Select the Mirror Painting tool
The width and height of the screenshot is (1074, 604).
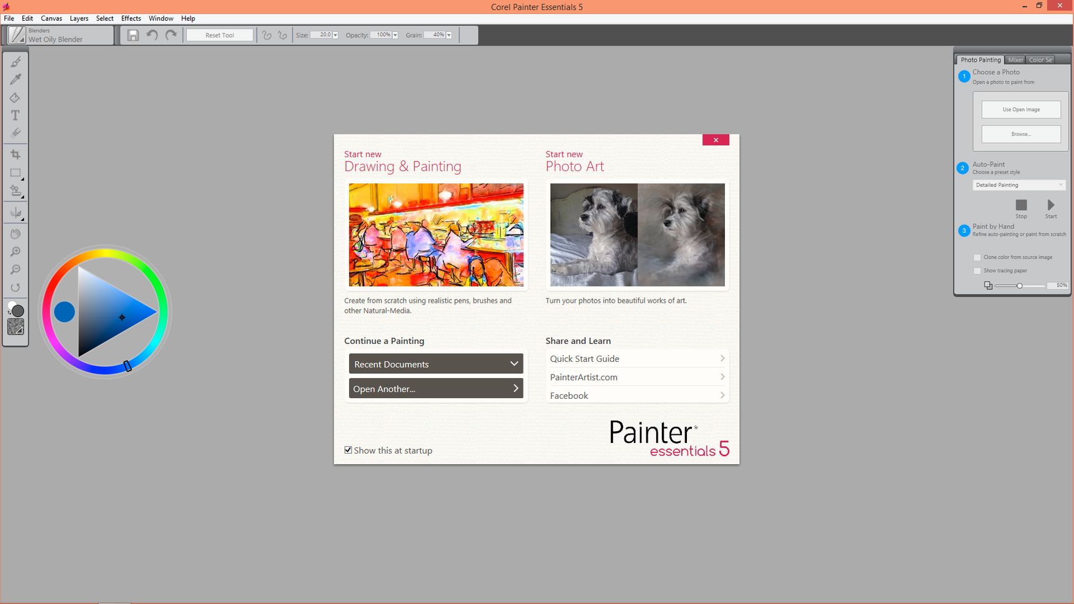16,213
